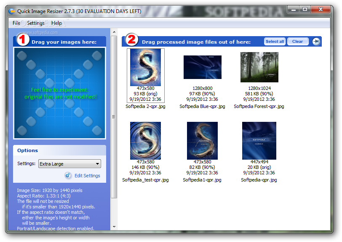Select the Softpedia Blue-qpr.jpg thumbnail

(203, 67)
